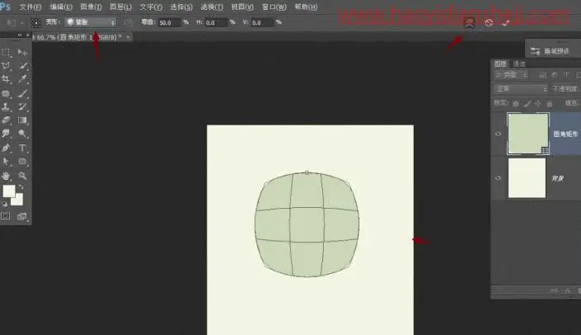Viewport: 581px width, 335px height.
Task: Open the 帮助(H) menu
Action: pyautogui.click(x=306, y=7)
